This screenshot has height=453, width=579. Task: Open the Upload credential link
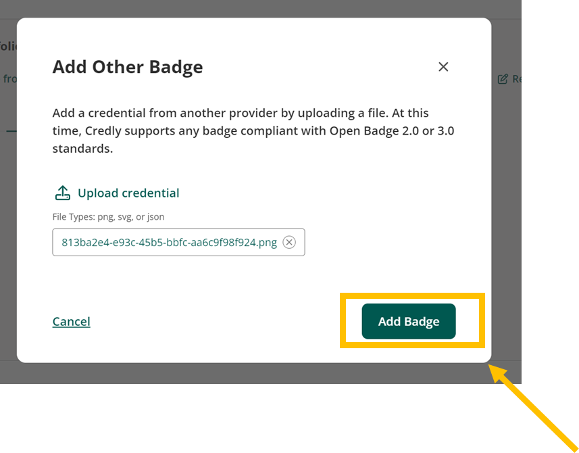click(x=128, y=193)
